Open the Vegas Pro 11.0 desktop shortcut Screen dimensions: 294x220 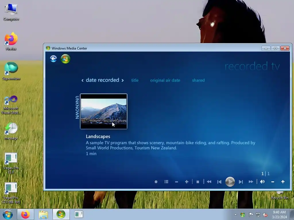11,163
